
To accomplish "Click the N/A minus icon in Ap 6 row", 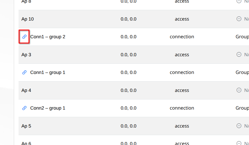I will coord(239,143).
